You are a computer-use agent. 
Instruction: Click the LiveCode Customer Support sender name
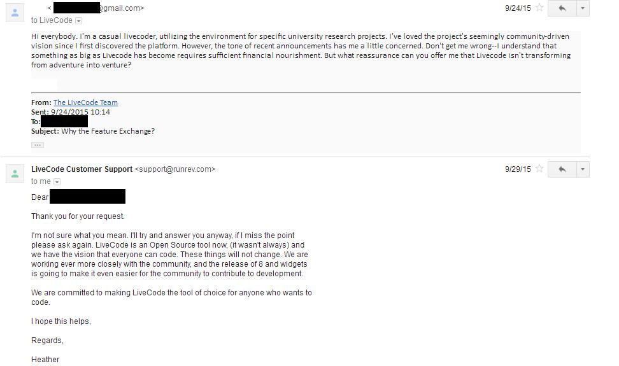tap(82, 169)
